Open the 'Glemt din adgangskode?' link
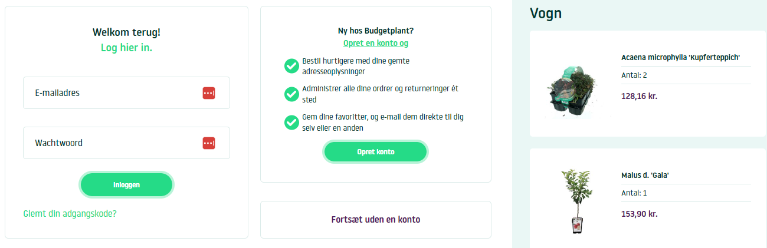The width and height of the screenshot is (767, 248). pos(70,213)
